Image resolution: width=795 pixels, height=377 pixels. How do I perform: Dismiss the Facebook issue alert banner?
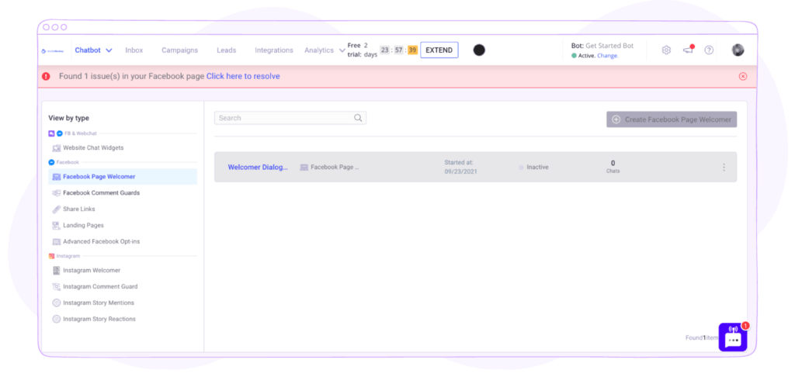click(743, 76)
